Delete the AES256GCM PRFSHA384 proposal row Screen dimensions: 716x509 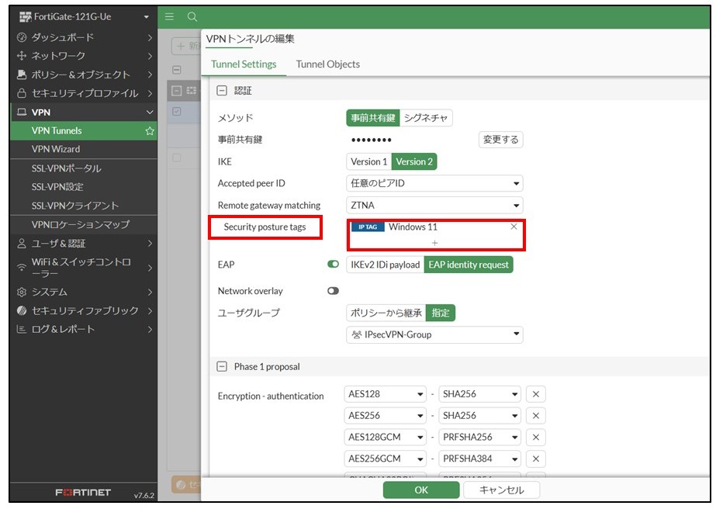click(535, 459)
